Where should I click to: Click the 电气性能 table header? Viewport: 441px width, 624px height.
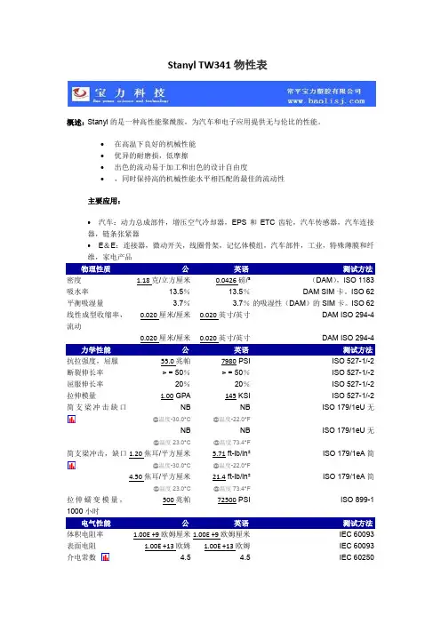click(95, 524)
